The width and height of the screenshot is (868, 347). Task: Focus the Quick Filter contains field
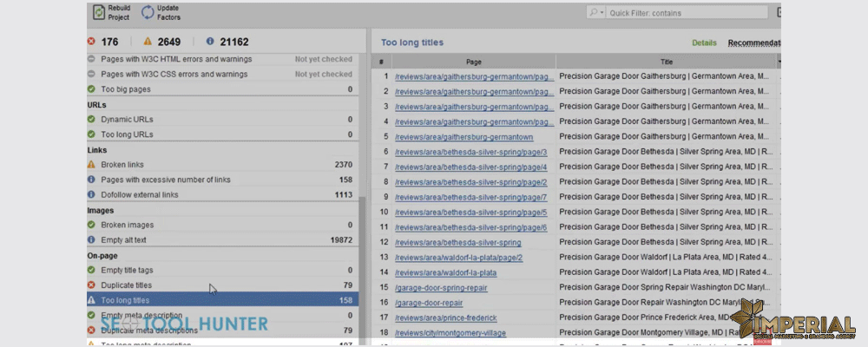(687, 13)
